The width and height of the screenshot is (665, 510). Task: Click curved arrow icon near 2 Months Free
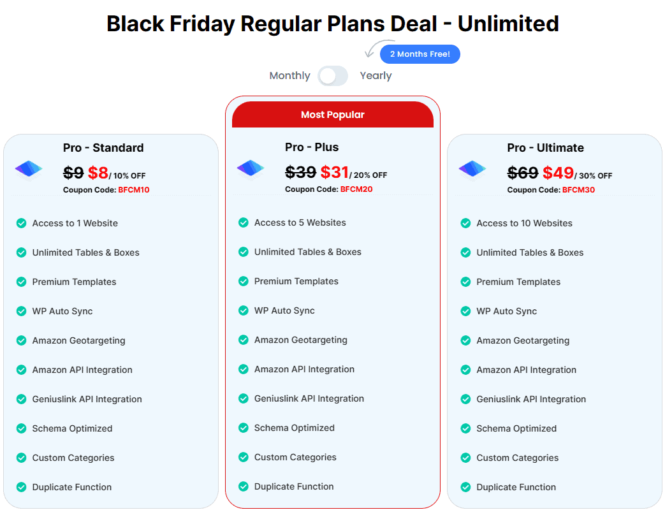(x=374, y=48)
